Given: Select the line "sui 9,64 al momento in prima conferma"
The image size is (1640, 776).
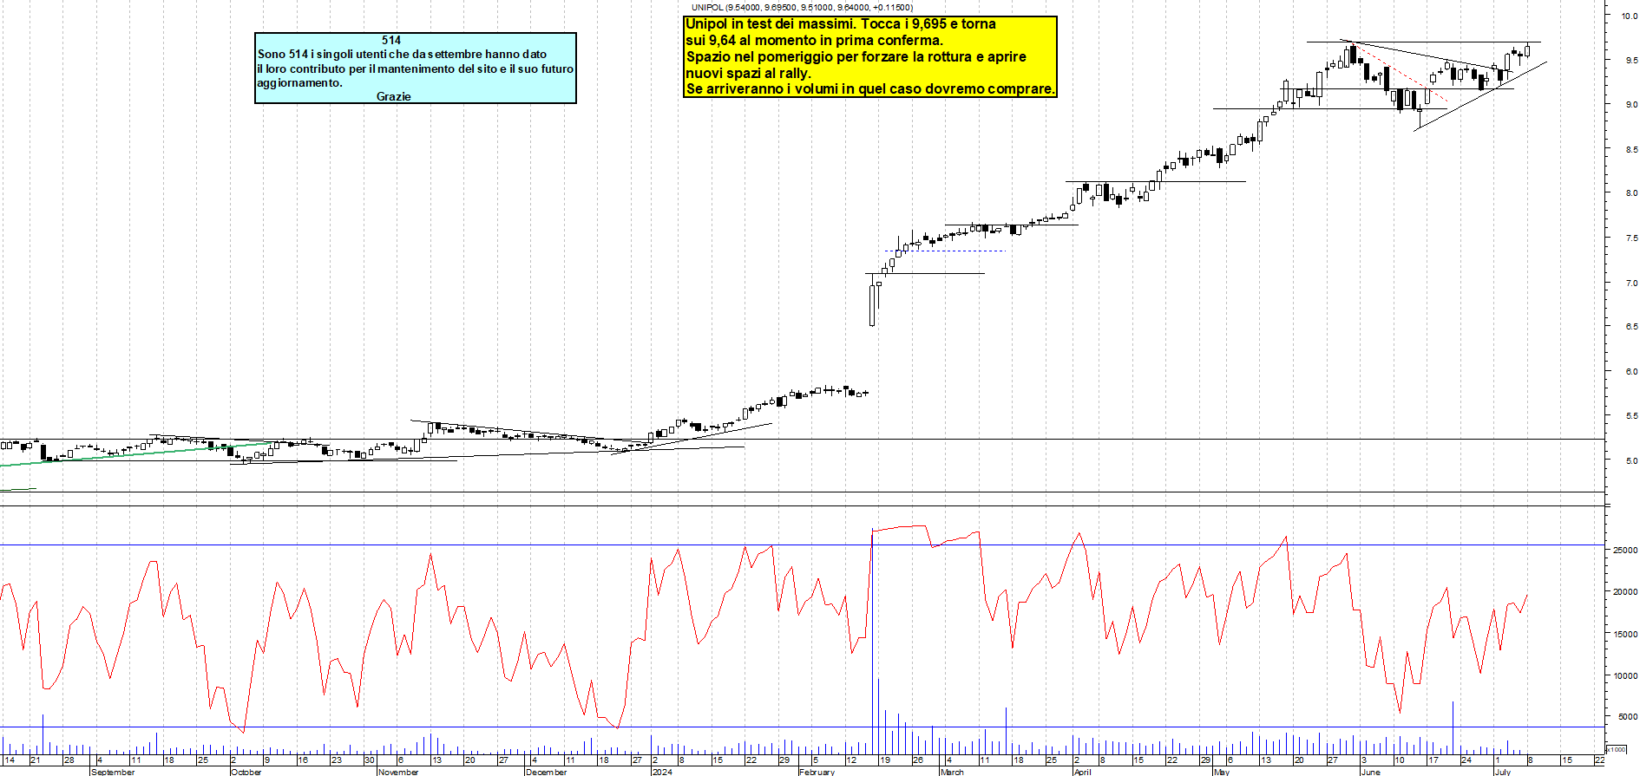Looking at the screenshot, I should click(x=814, y=41).
